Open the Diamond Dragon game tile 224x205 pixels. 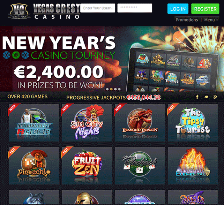point(140,123)
